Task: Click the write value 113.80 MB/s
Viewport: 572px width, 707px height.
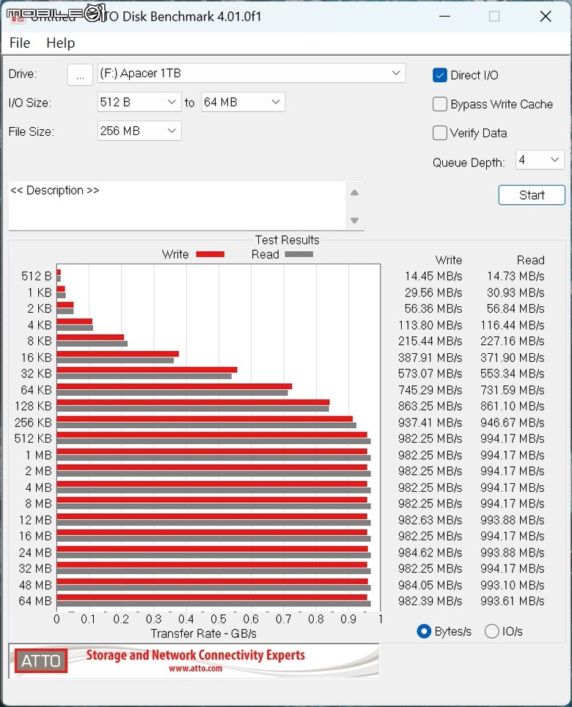Action: 430,325
